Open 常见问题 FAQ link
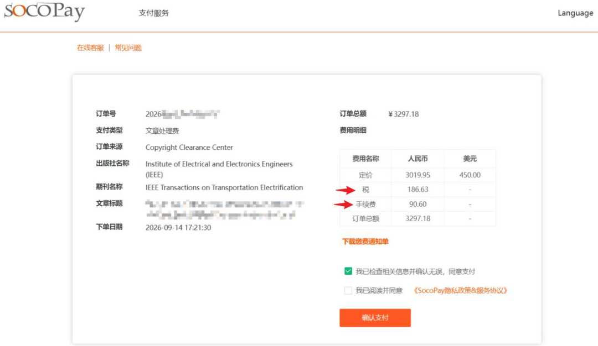This screenshot has width=598, height=346. click(x=128, y=48)
